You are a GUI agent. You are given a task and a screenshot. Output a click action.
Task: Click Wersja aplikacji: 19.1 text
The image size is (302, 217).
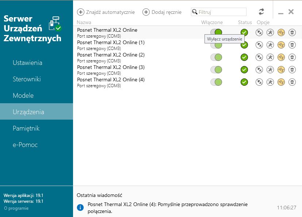pos(23,195)
